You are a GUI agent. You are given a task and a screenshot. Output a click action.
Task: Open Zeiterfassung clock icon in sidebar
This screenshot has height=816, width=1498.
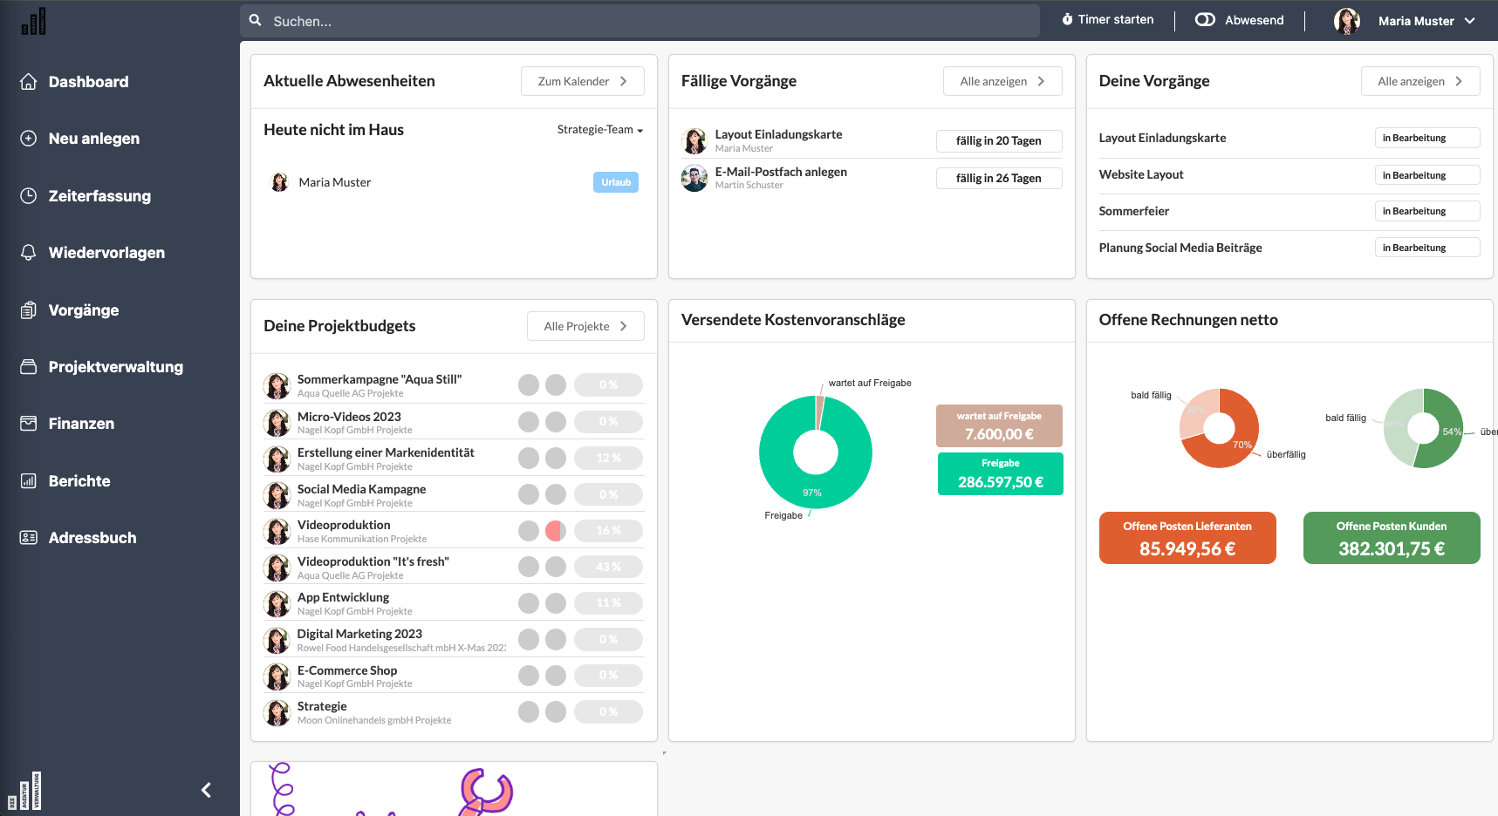29,196
